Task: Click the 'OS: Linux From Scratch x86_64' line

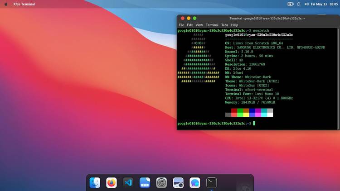Action: [254, 43]
